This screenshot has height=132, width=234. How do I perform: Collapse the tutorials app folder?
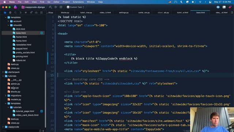pyautogui.click(x=3, y=76)
